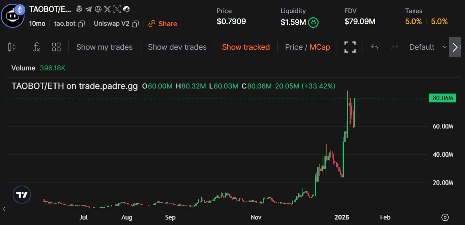Copy the tao.bot address icon
Image resolution: width=465 pixels, height=225 pixels.
[x=81, y=24]
